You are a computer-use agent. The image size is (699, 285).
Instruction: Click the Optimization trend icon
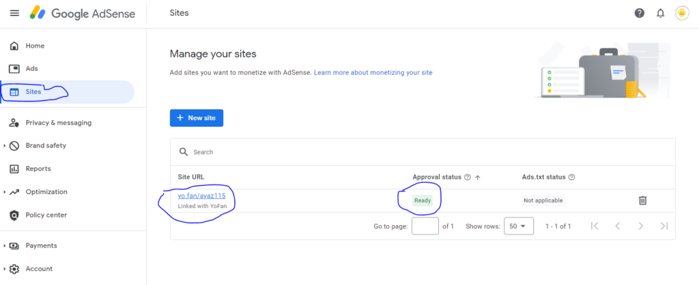point(14,192)
